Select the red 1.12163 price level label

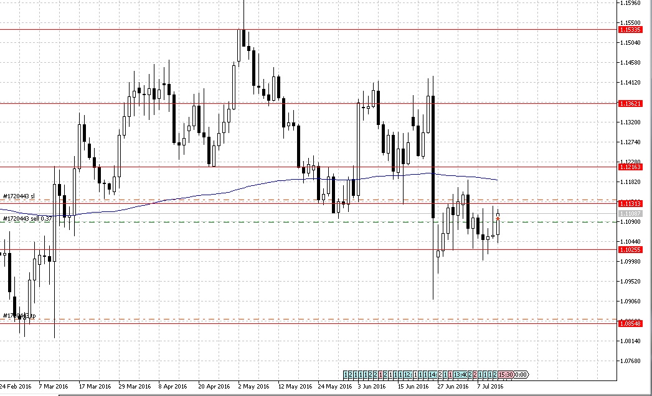pyautogui.click(x=630, y=167)
